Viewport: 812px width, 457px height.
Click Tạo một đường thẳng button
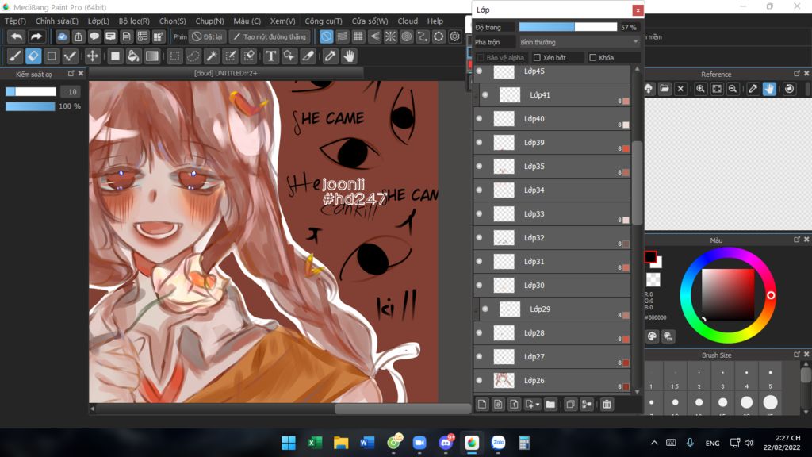(x=270, y=36)
